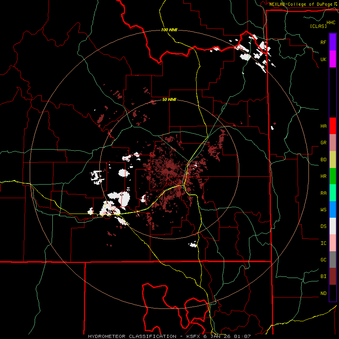Click the WS legend label

tap(323, 210)
